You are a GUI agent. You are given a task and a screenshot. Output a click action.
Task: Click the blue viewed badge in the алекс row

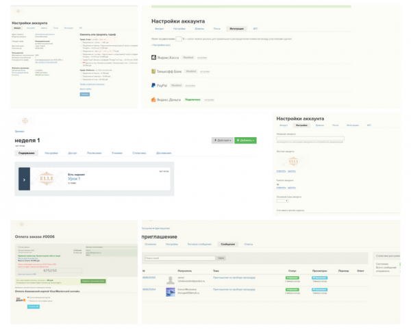coord(319,278)
